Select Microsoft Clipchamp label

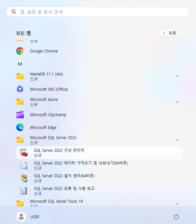click(48, 115)
